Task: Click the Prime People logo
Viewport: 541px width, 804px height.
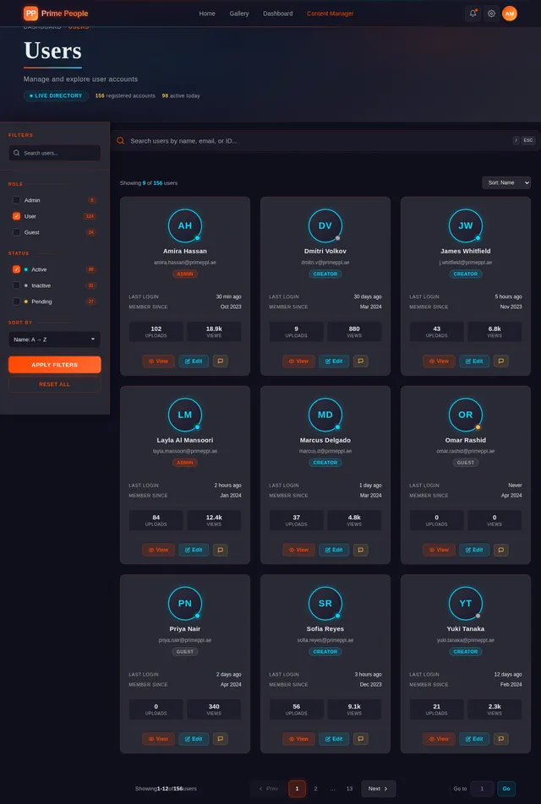Action: pos(56,14)
